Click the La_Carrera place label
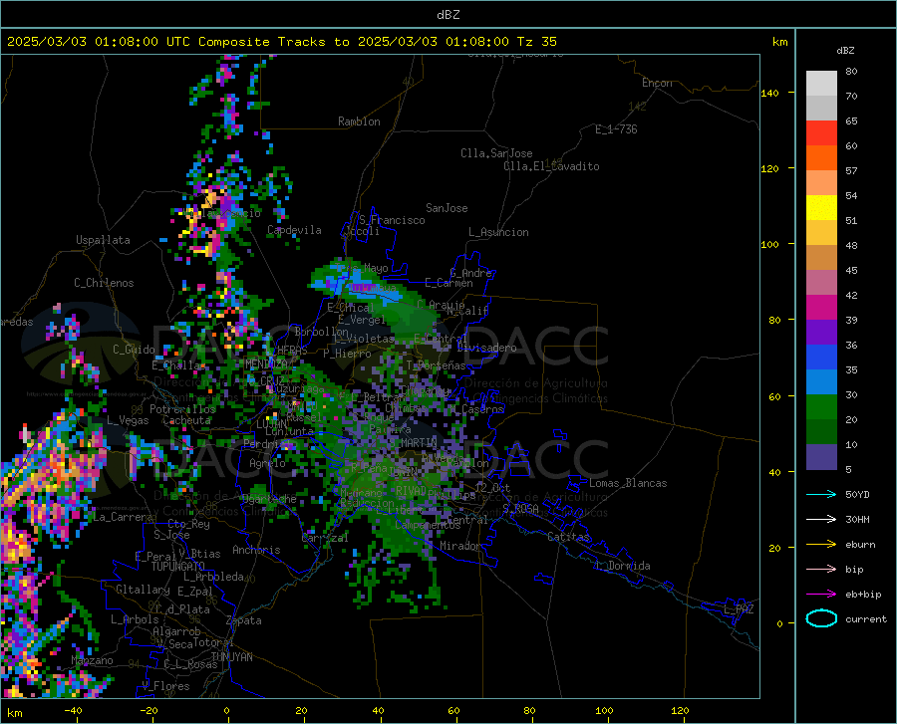The width and height of the screenshot is (897, 724). tap(123, 517)
